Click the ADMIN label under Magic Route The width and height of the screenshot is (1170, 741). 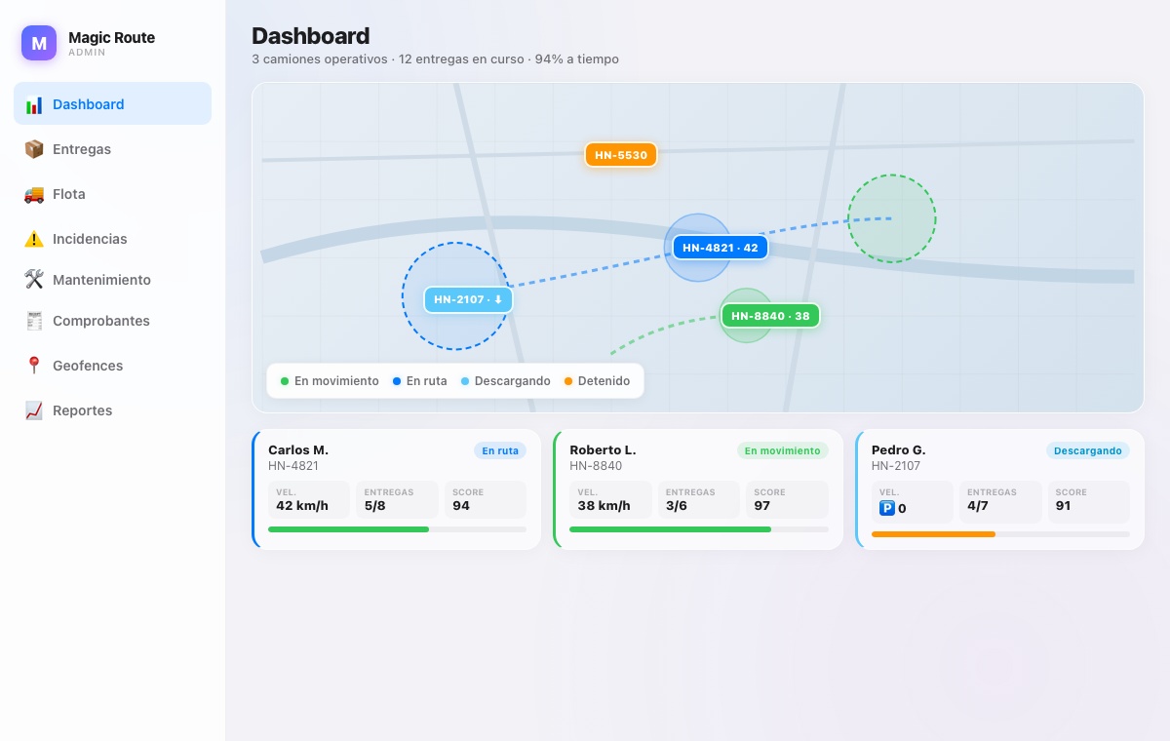87,53
